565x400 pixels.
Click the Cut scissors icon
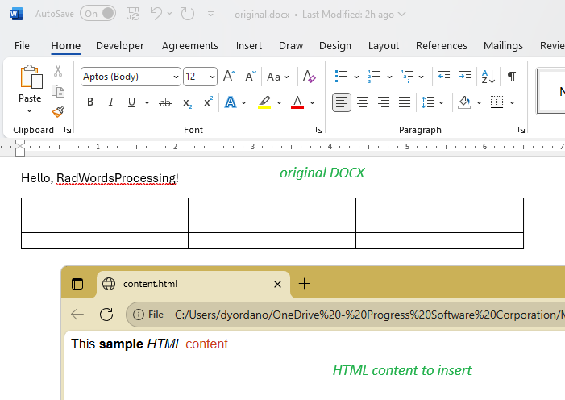pos(58,71)
